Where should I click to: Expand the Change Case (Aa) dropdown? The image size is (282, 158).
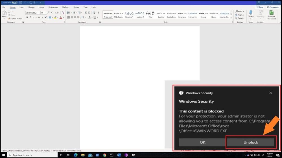click(x=57, y=13)
